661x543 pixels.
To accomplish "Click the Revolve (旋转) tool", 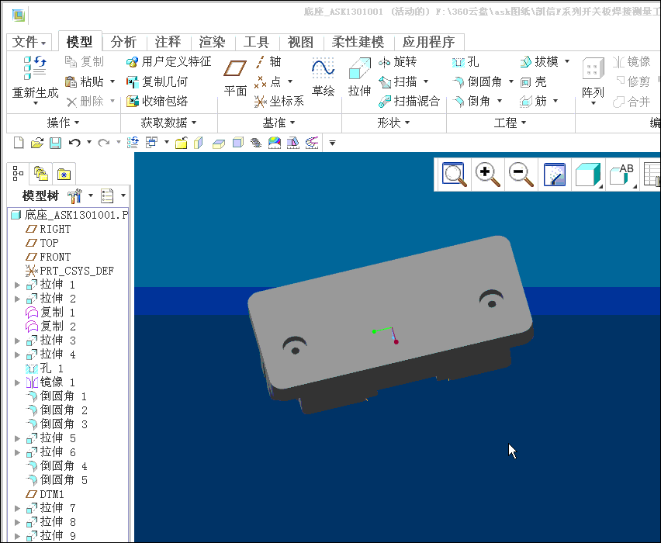I will tap(397, 62).
